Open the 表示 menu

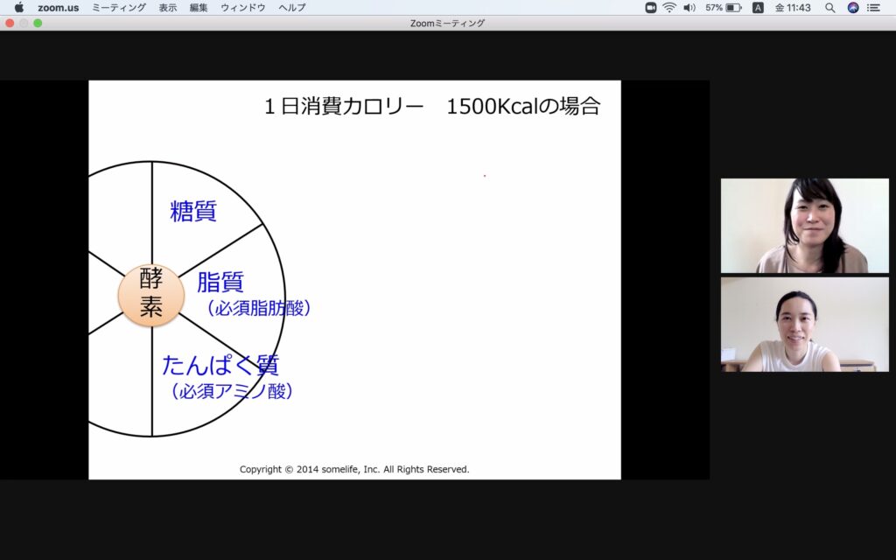click(167, 7)
